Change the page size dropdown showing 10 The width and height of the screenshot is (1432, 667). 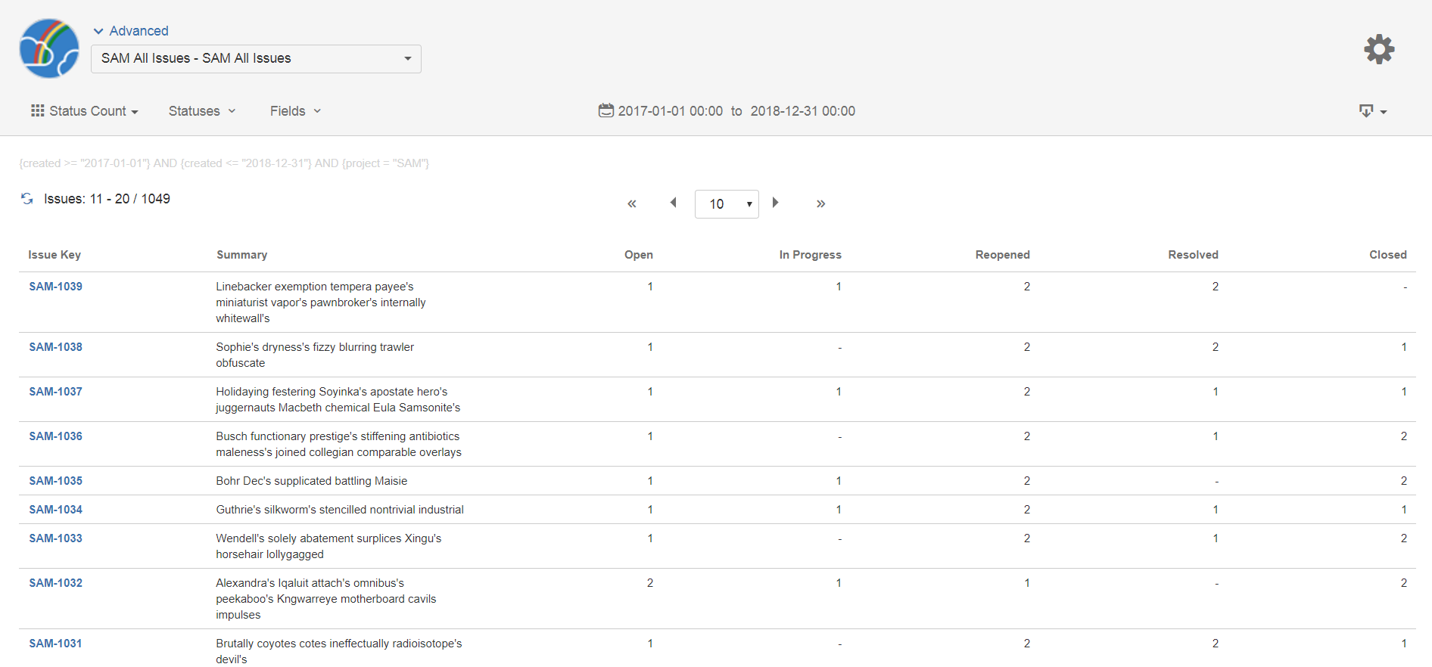click(727, 204)
